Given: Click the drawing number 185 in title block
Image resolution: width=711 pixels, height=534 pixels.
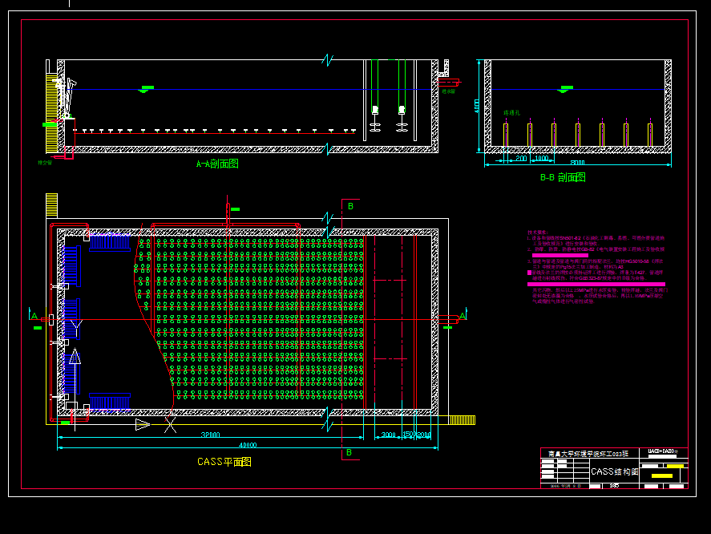Looking at the screenshot, I should click(x=616, y=485).
